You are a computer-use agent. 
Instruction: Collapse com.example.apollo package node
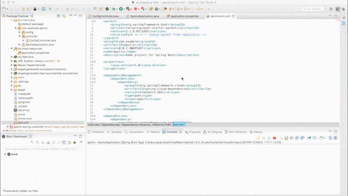pyautogui.click(x=16, y=28)
